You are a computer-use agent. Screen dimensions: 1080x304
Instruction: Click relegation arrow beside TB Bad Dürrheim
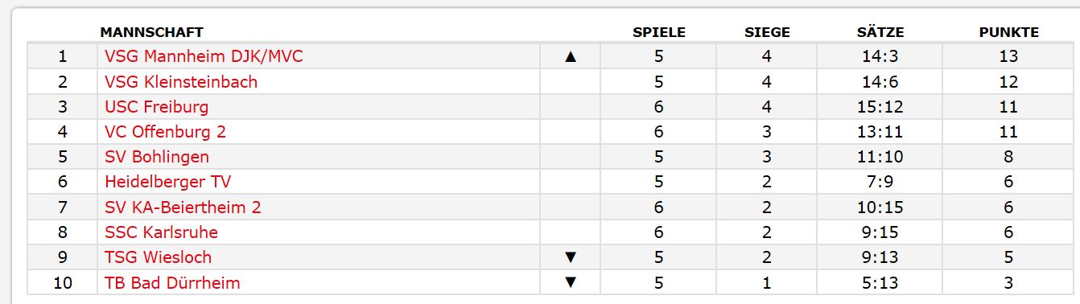(571, 282)
